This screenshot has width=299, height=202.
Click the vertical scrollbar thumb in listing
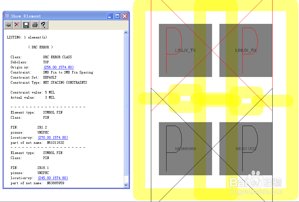point(126,105)
